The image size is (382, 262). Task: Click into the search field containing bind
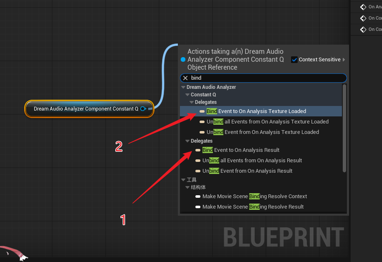tap(267, 78)
